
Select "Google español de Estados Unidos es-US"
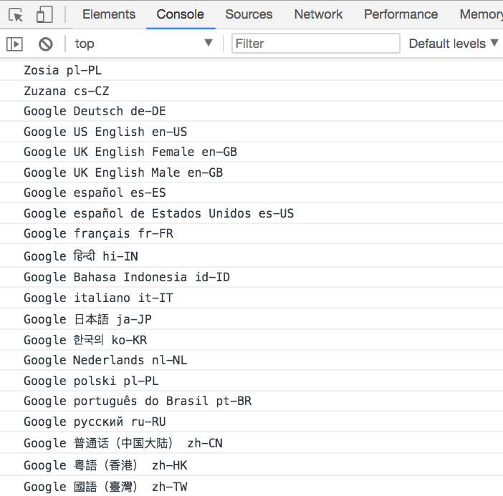tap(251, 213)
